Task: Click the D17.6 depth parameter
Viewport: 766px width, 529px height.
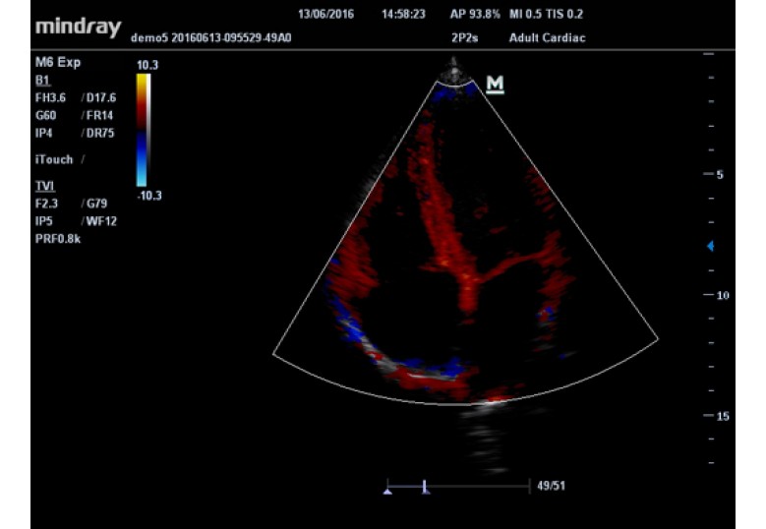Action: click(101, 97)
